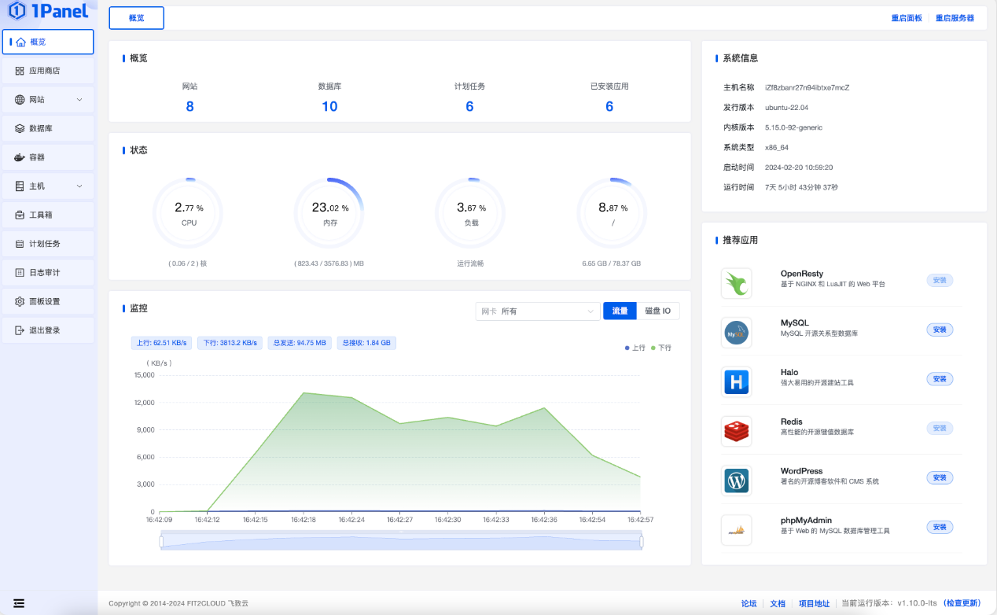This screenshot has height=615, width=997.
Task: Select the Overview (概览) tab at top
Action: pyautogui.click(x=136, y=18)
